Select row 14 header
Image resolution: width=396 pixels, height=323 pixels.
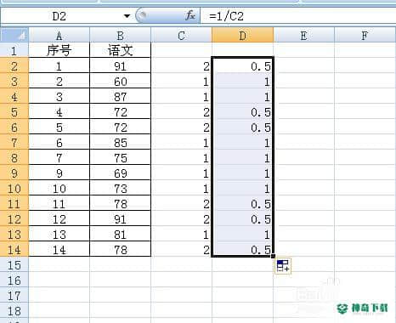pyautogui.click(x=14, y=250)
